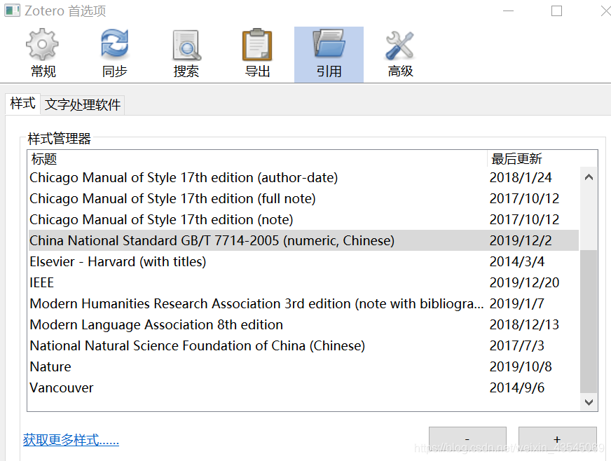Open the 高级 Advanced preferences pane
The image size is (611, 461).
400,54
